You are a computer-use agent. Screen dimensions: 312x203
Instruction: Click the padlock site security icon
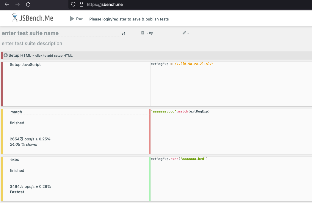(81, 4)
